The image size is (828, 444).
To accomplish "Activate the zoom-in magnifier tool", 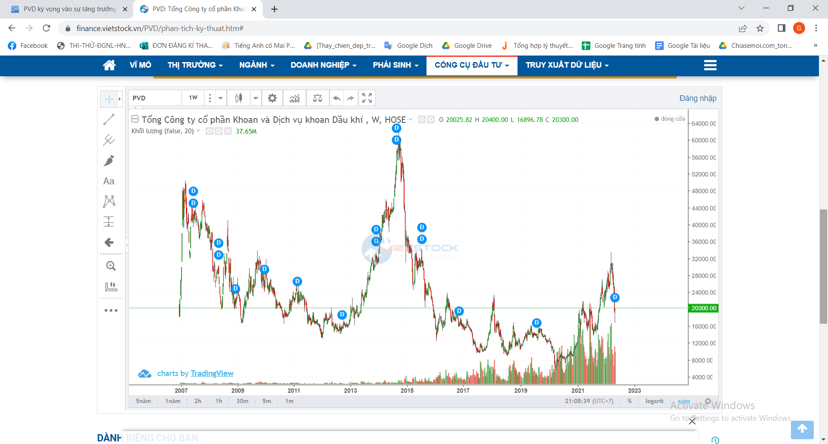I will tap(111, 266).
